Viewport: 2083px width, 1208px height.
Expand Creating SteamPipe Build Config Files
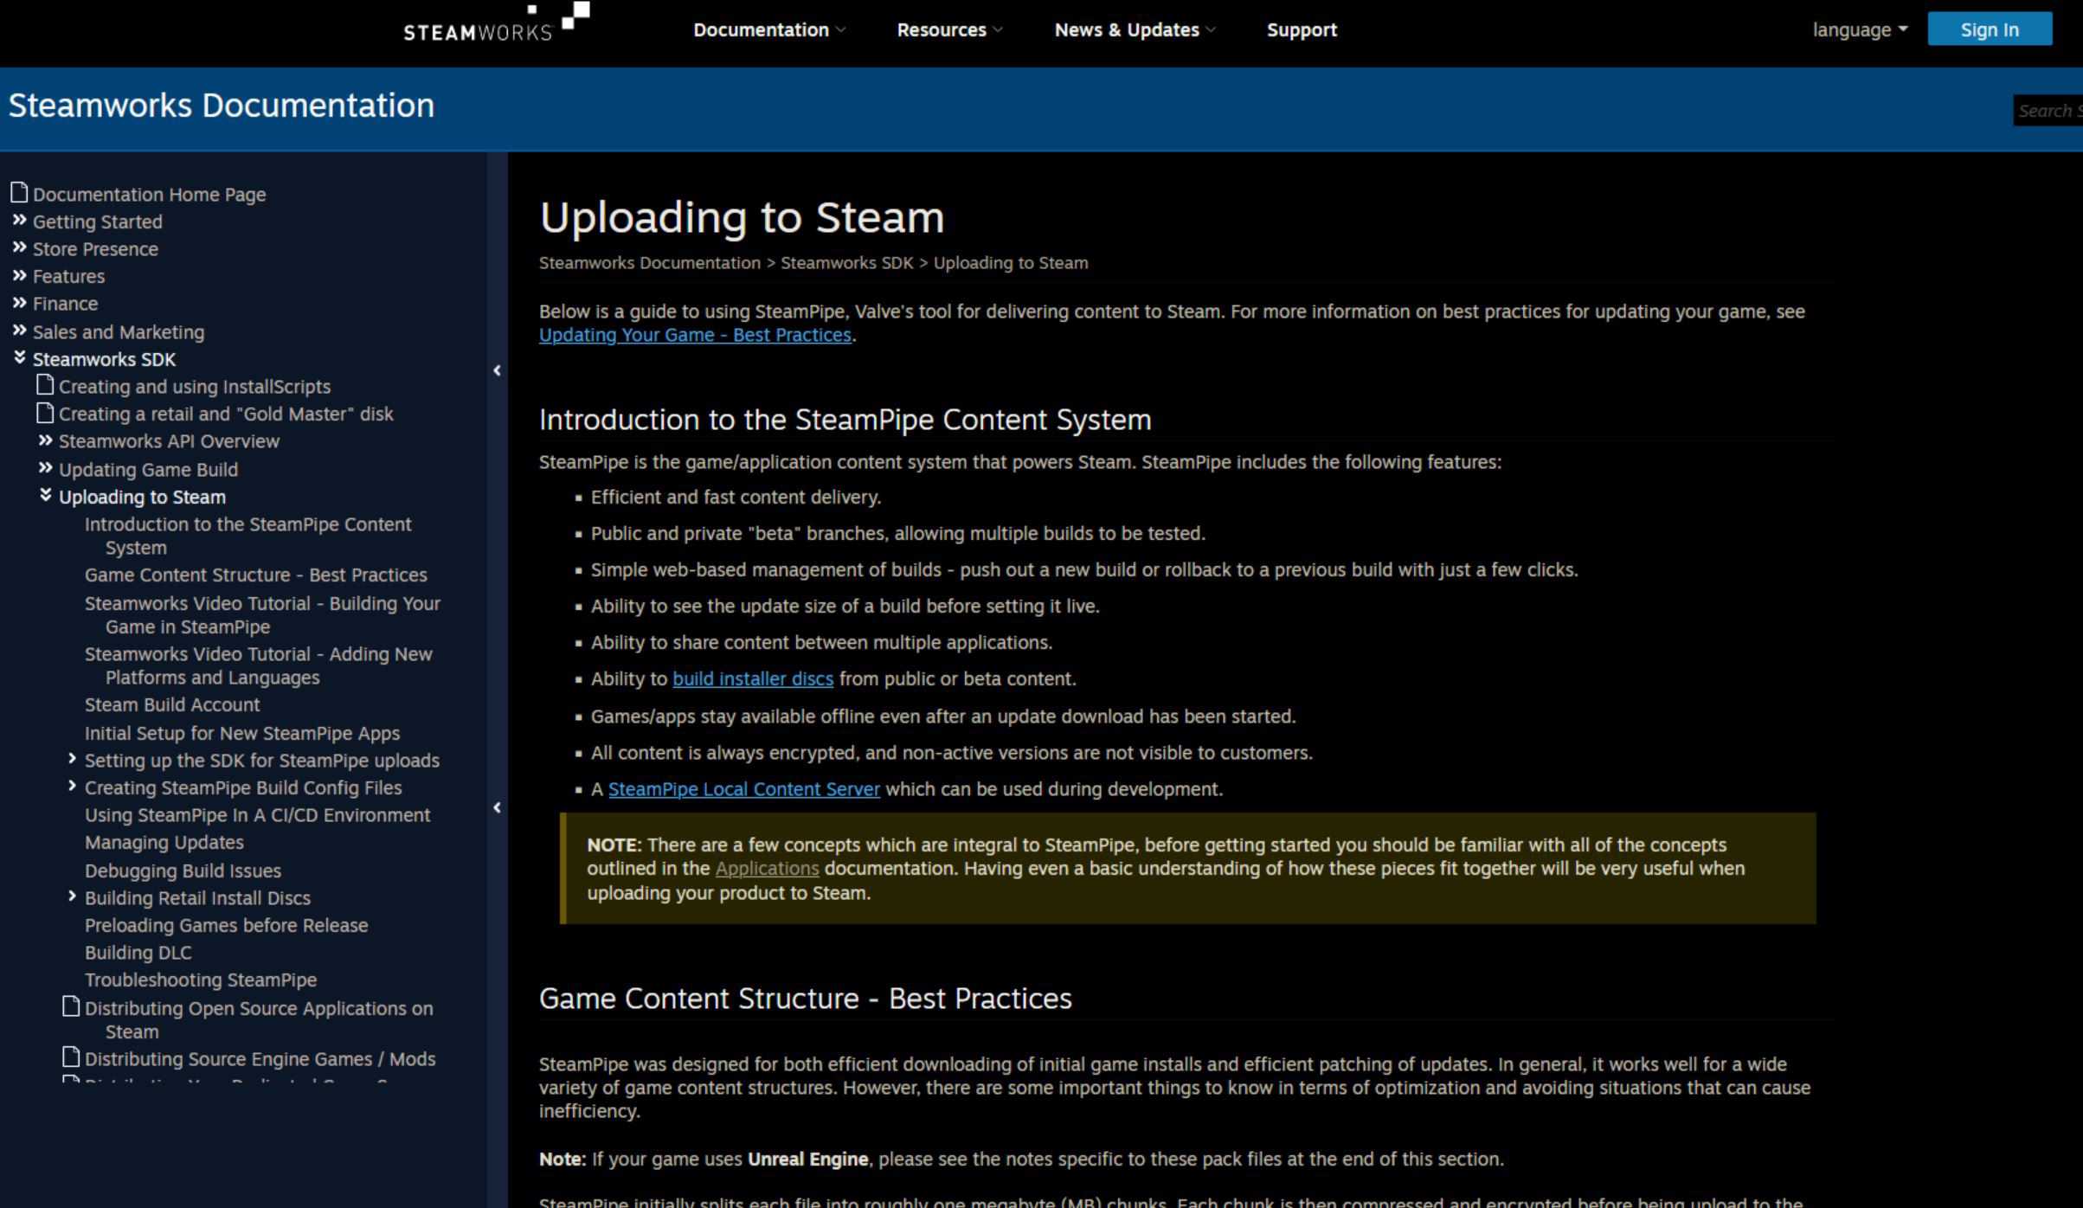[x=72, y=787]
